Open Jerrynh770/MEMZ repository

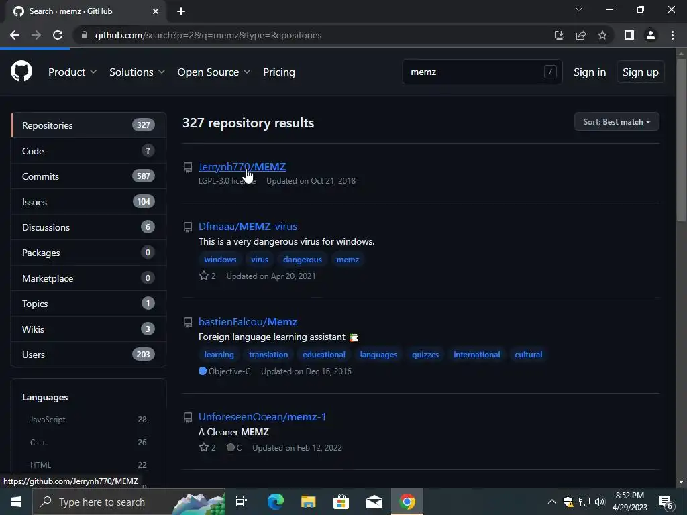242,167
